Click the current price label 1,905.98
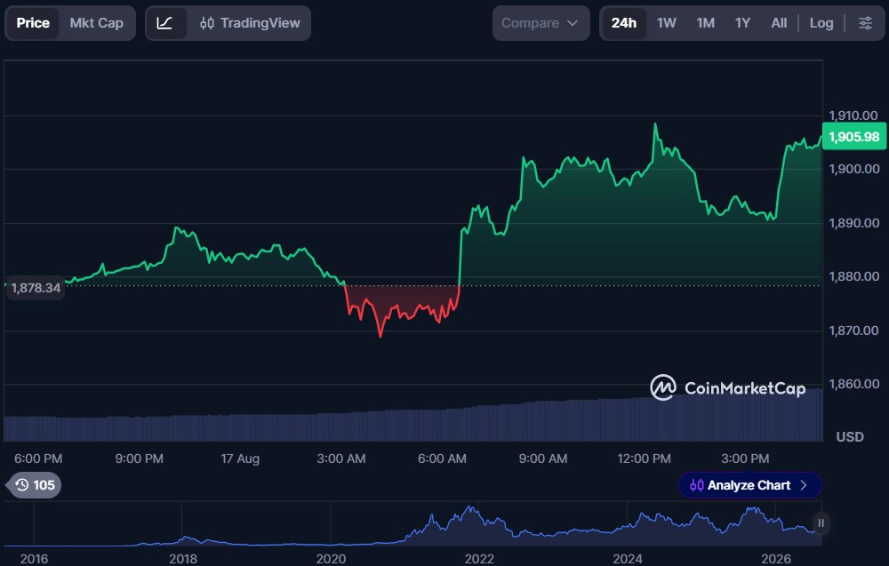Image resolution: width=889 pixels, height=566 pixels. pos(853,137)
